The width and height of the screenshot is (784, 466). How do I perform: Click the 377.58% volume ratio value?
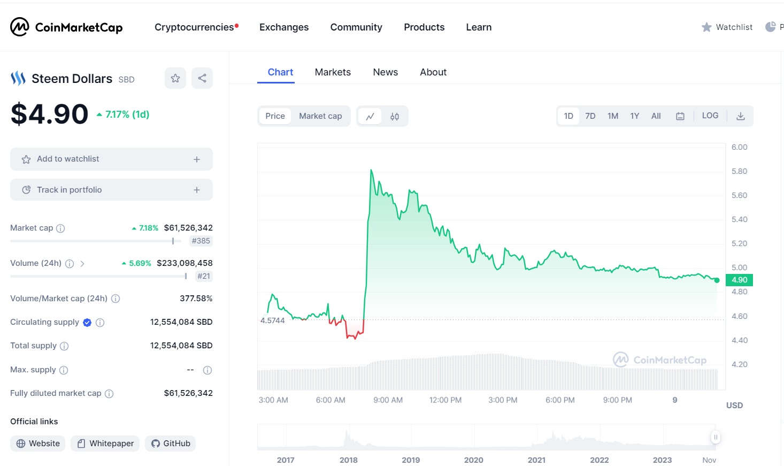(196, 299)
